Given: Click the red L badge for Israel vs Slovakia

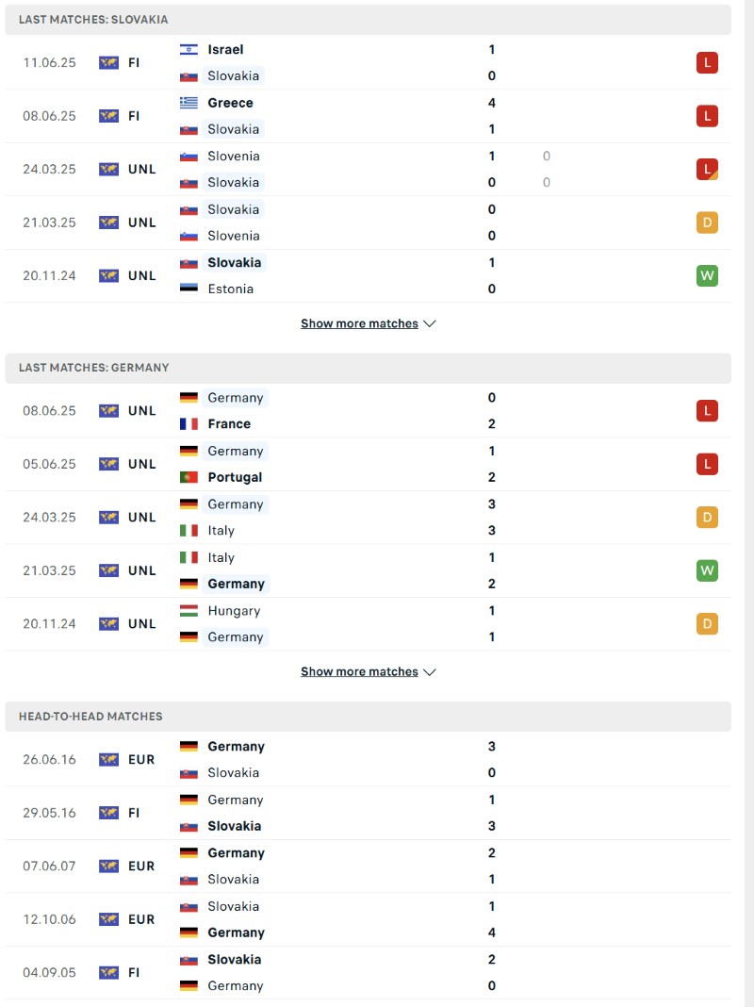Looking at the screenshot, I should (x=707, y=62).
